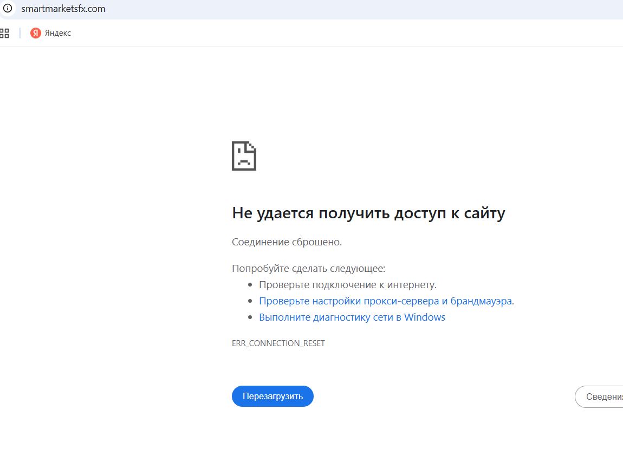The height and width of the screenshot is (455, 623).
Task: Click the separator line beside the apps icon
Action: click(20, 33)
